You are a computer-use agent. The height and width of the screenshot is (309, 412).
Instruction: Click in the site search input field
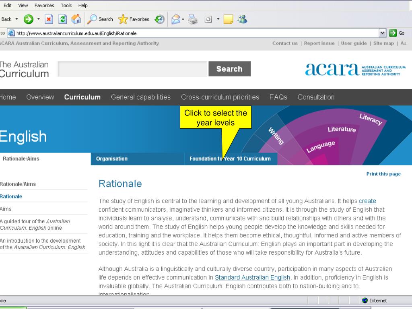point(132,69)
